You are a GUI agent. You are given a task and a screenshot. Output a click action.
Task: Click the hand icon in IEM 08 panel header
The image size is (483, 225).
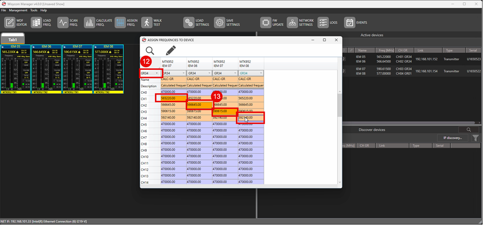(x=96, y=47)
